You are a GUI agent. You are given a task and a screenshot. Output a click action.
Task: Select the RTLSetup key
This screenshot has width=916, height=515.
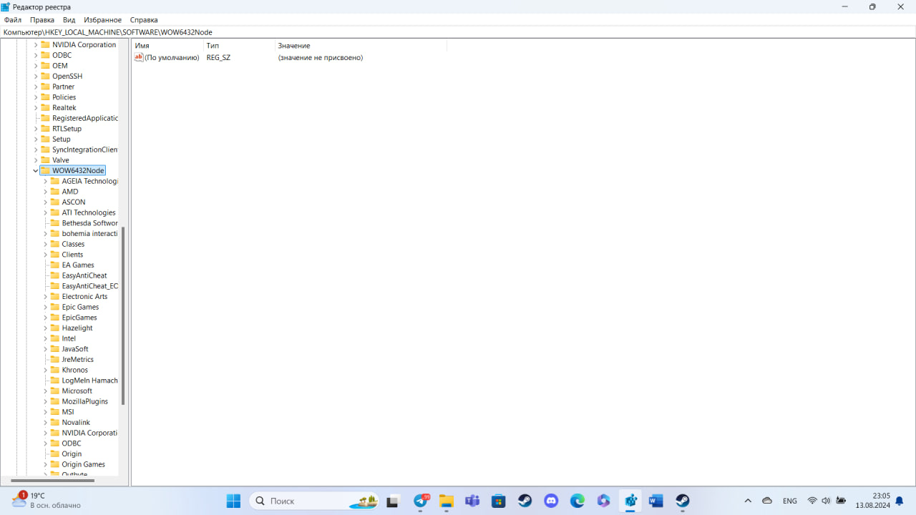[x=67, y=129]
